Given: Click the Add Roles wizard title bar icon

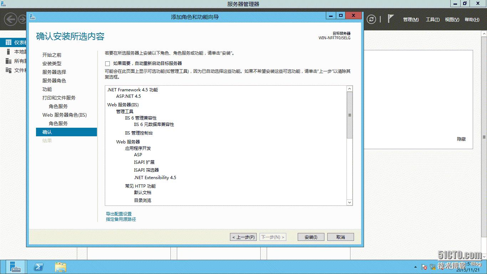Looking at the screenshot, I should (x=32, y=16).
